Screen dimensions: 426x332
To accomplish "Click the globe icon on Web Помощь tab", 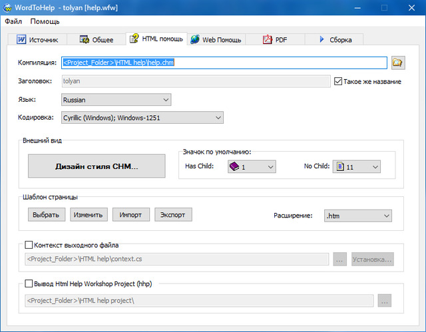I will 195,39.
